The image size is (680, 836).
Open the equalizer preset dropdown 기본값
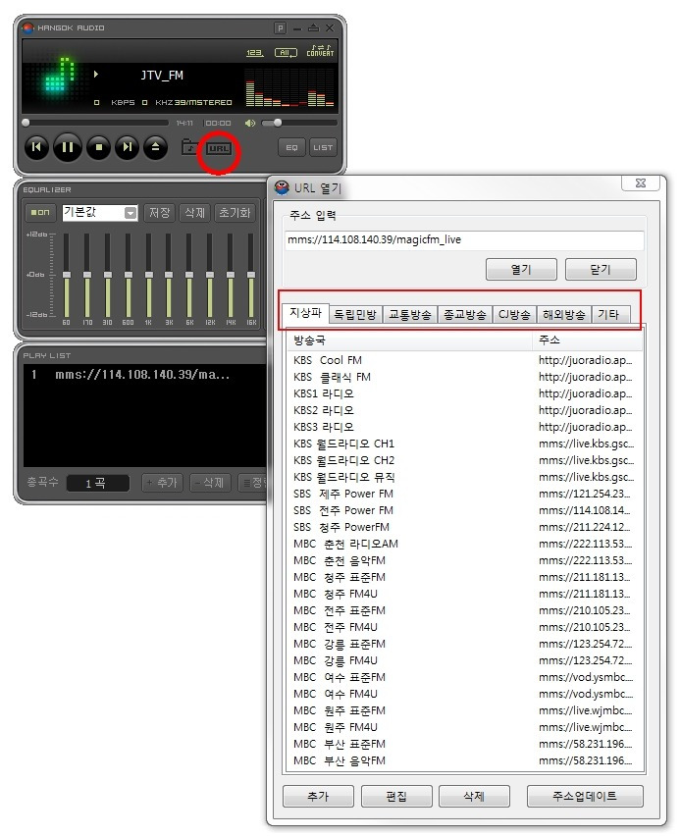[100, 213]
